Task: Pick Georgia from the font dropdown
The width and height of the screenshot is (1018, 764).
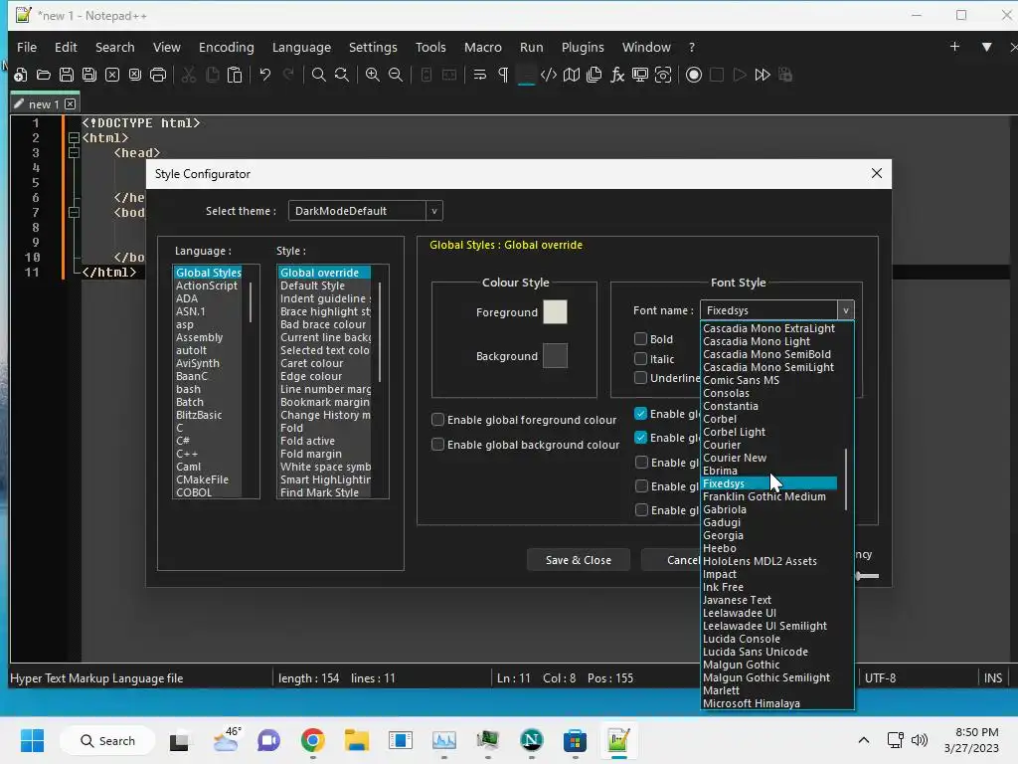Action: tap(723, 535)
